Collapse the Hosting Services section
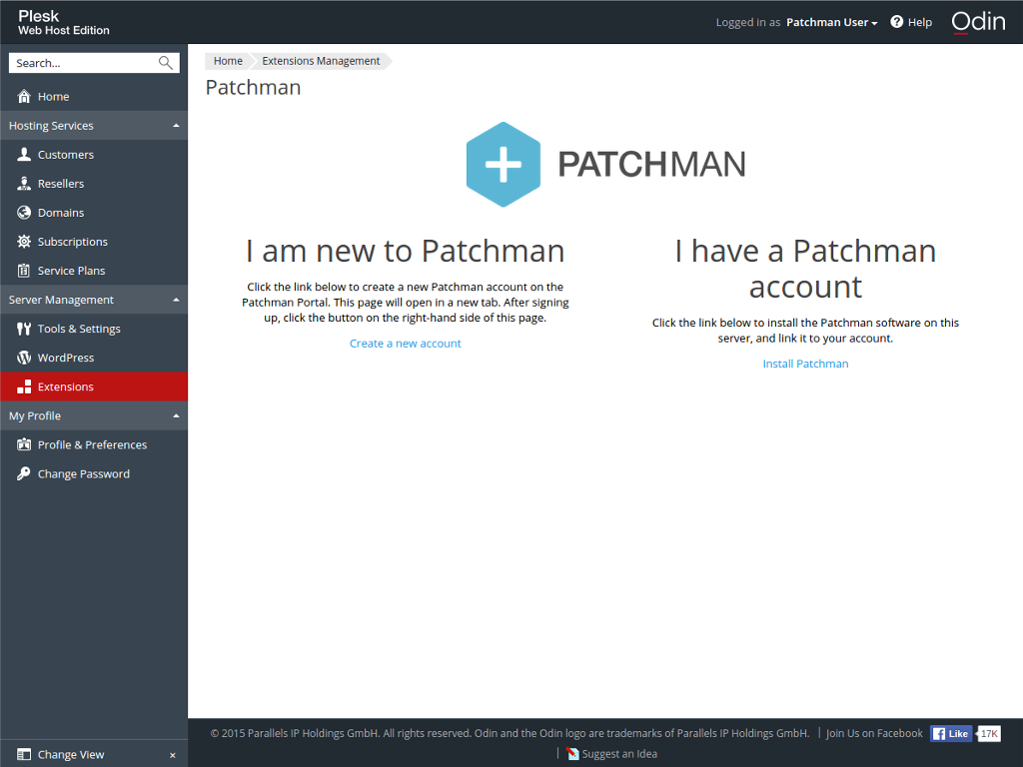 pos(176,125)
